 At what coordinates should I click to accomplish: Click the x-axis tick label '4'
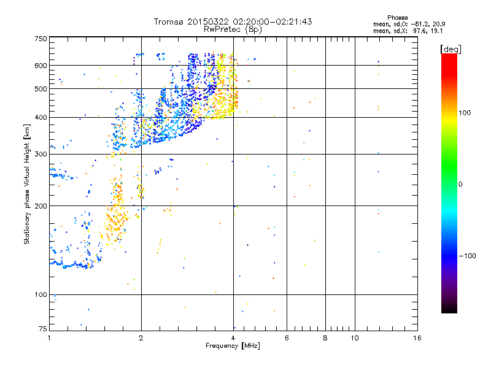point(233,338)
